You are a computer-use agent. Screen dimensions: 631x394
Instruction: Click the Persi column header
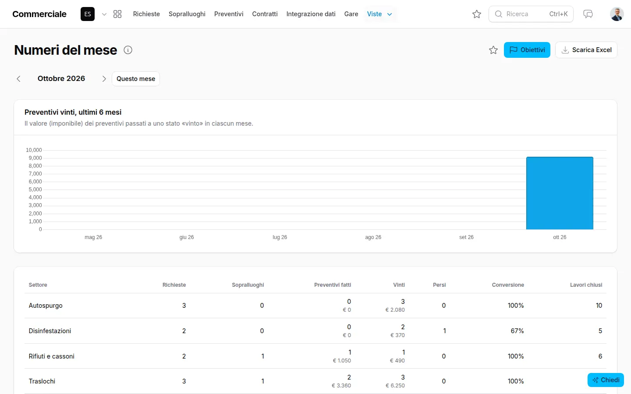[439, 285]
